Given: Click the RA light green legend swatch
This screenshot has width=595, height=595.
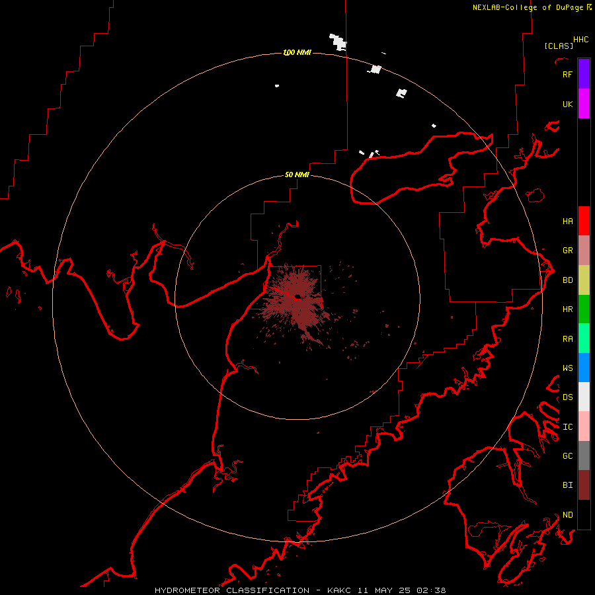Looking at the screenshot, I should pyautogui.click(x=584, y=338).
